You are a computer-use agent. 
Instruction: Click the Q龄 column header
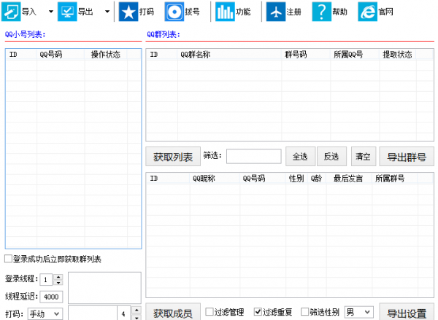tap(317, 179)
